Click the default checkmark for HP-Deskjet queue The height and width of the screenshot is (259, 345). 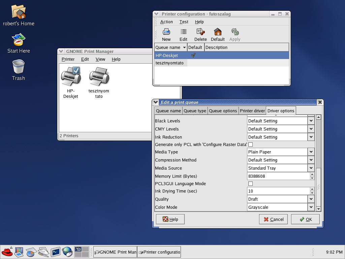click(193, 55)
